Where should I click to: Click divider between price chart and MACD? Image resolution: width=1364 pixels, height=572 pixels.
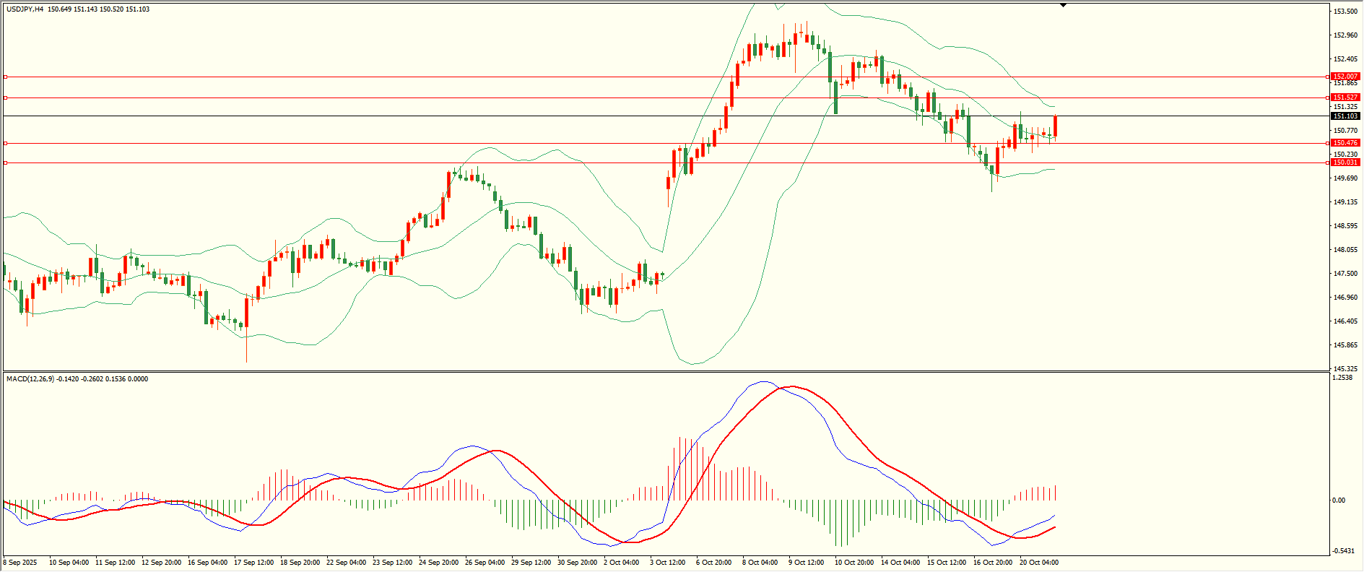(x=664, y=372)
